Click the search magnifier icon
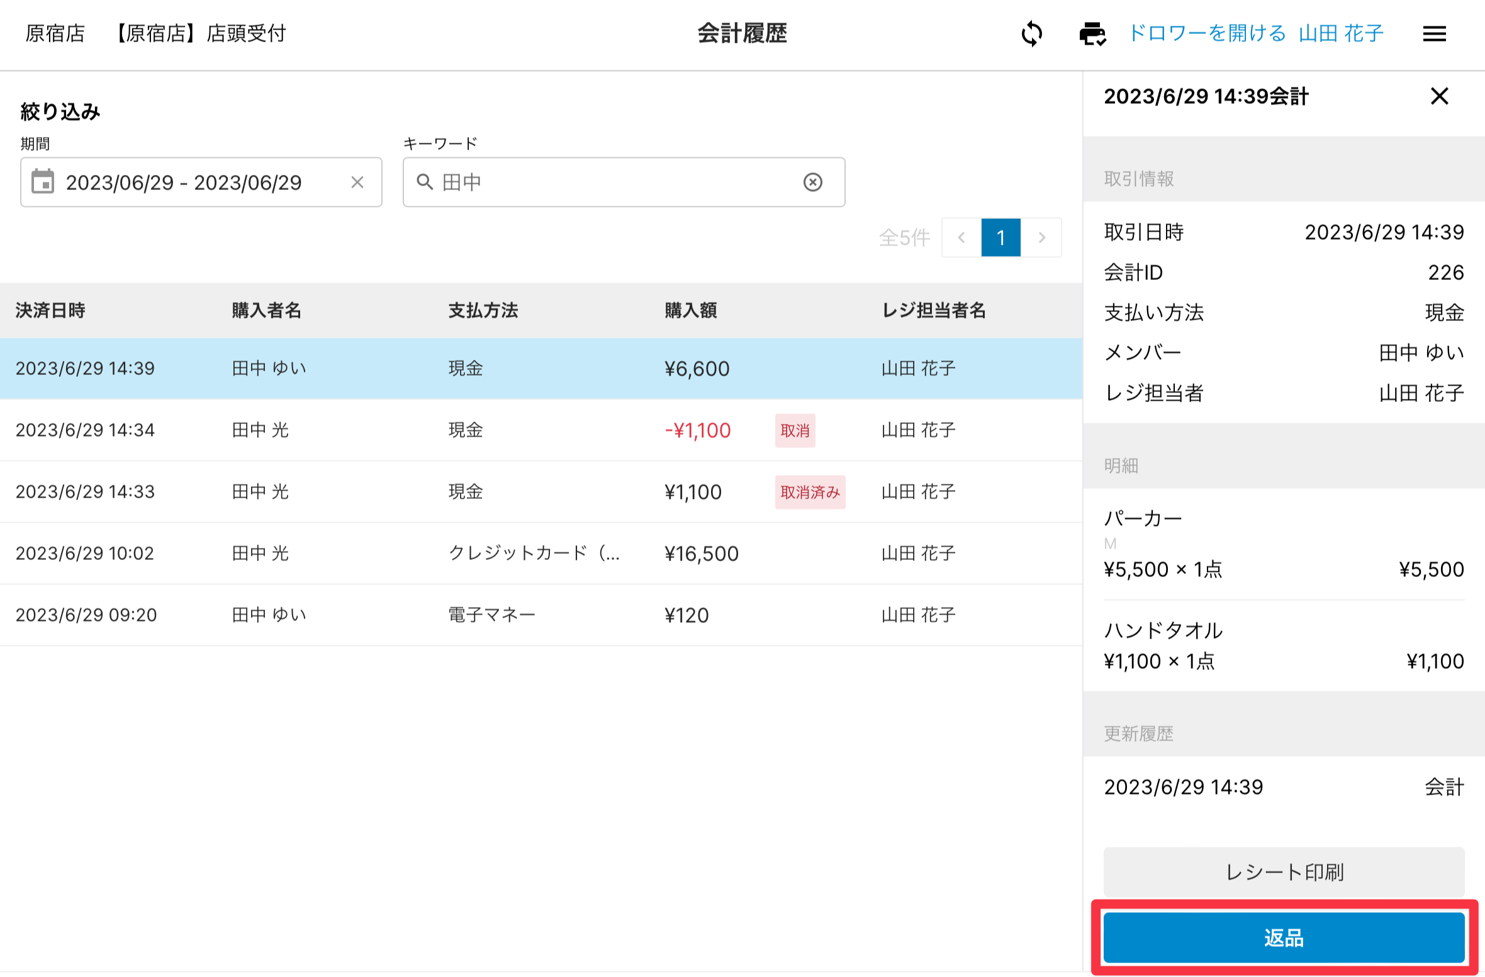 coord(425,182)
